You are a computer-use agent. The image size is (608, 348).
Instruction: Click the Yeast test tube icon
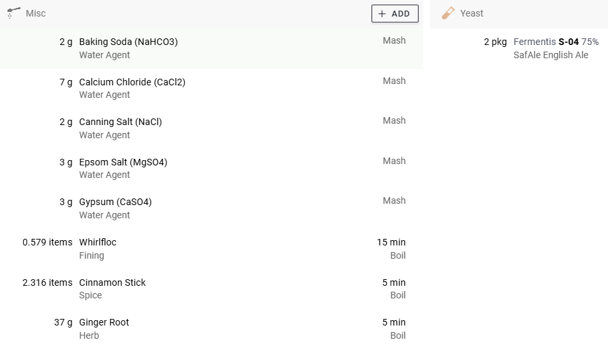pyautogui.click(x=448, y=13)
